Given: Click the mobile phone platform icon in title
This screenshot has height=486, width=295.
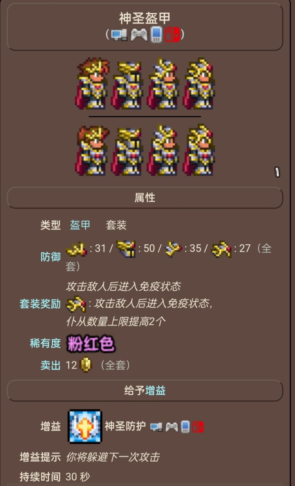Looking at the screenshot, I should [x=157, y=34].
